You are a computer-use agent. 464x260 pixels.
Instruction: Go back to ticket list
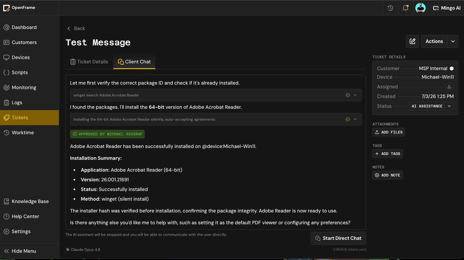tap(76, 28)
